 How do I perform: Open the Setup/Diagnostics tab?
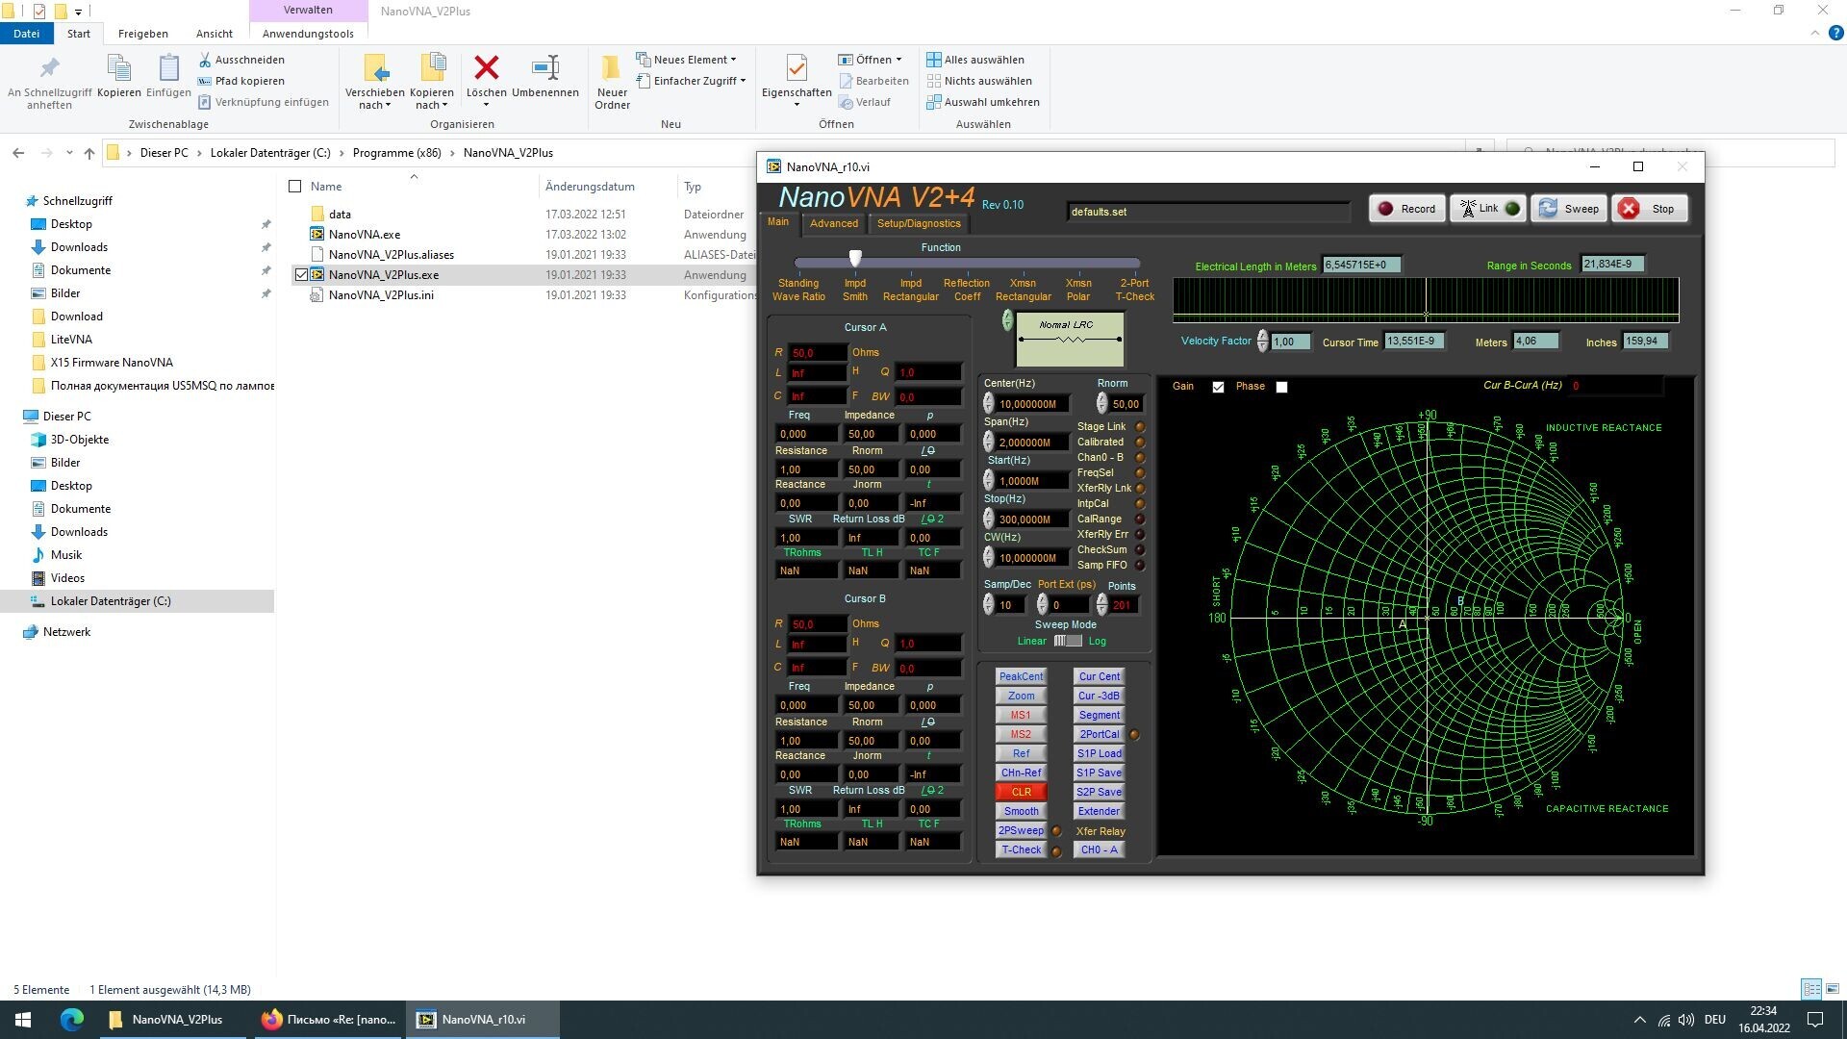(918, 223)
